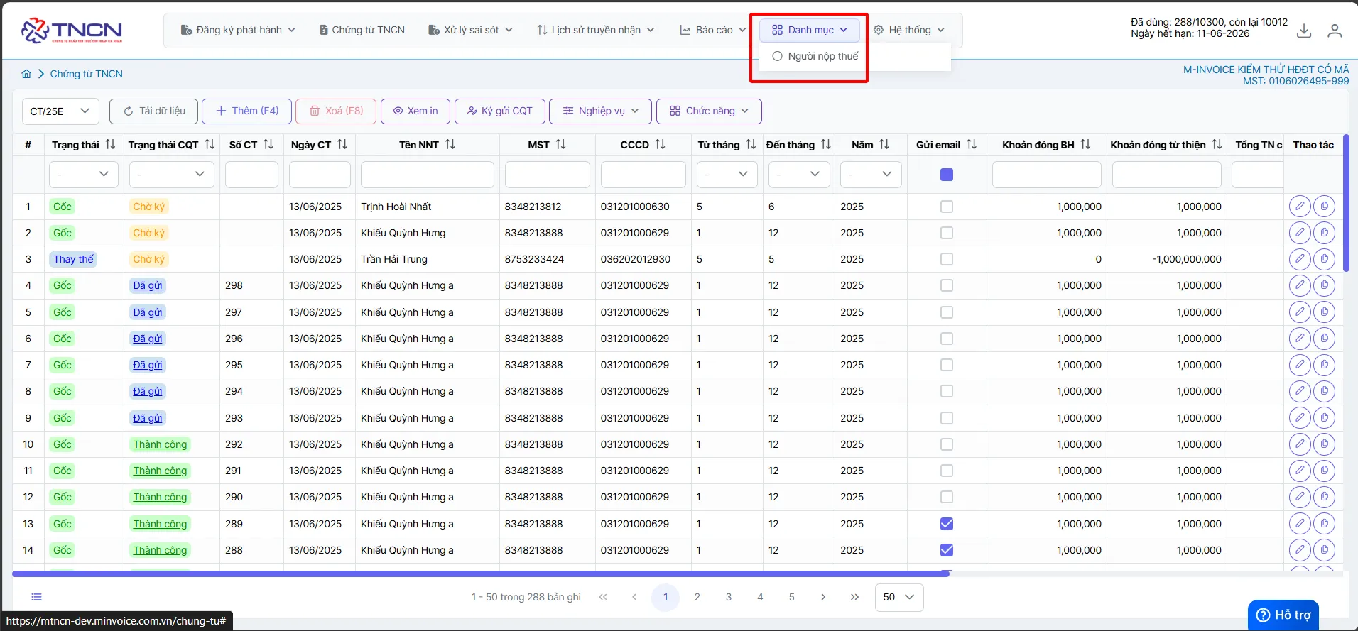The image size is (1358, 631).
Task: Go to last page double-arrow icon
Action: point(854,597)
